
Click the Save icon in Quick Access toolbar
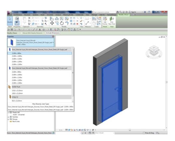point(12,30)
